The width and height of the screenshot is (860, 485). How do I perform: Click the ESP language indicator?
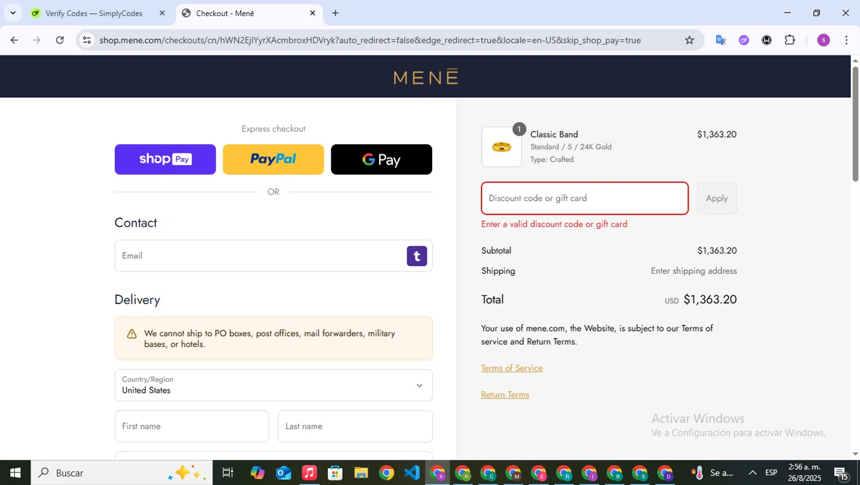(x=771, y=473)
